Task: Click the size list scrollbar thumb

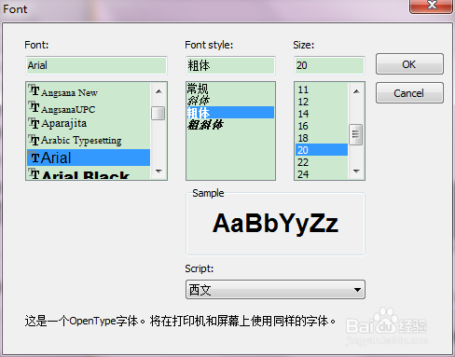Action: (x=356, y=134)
